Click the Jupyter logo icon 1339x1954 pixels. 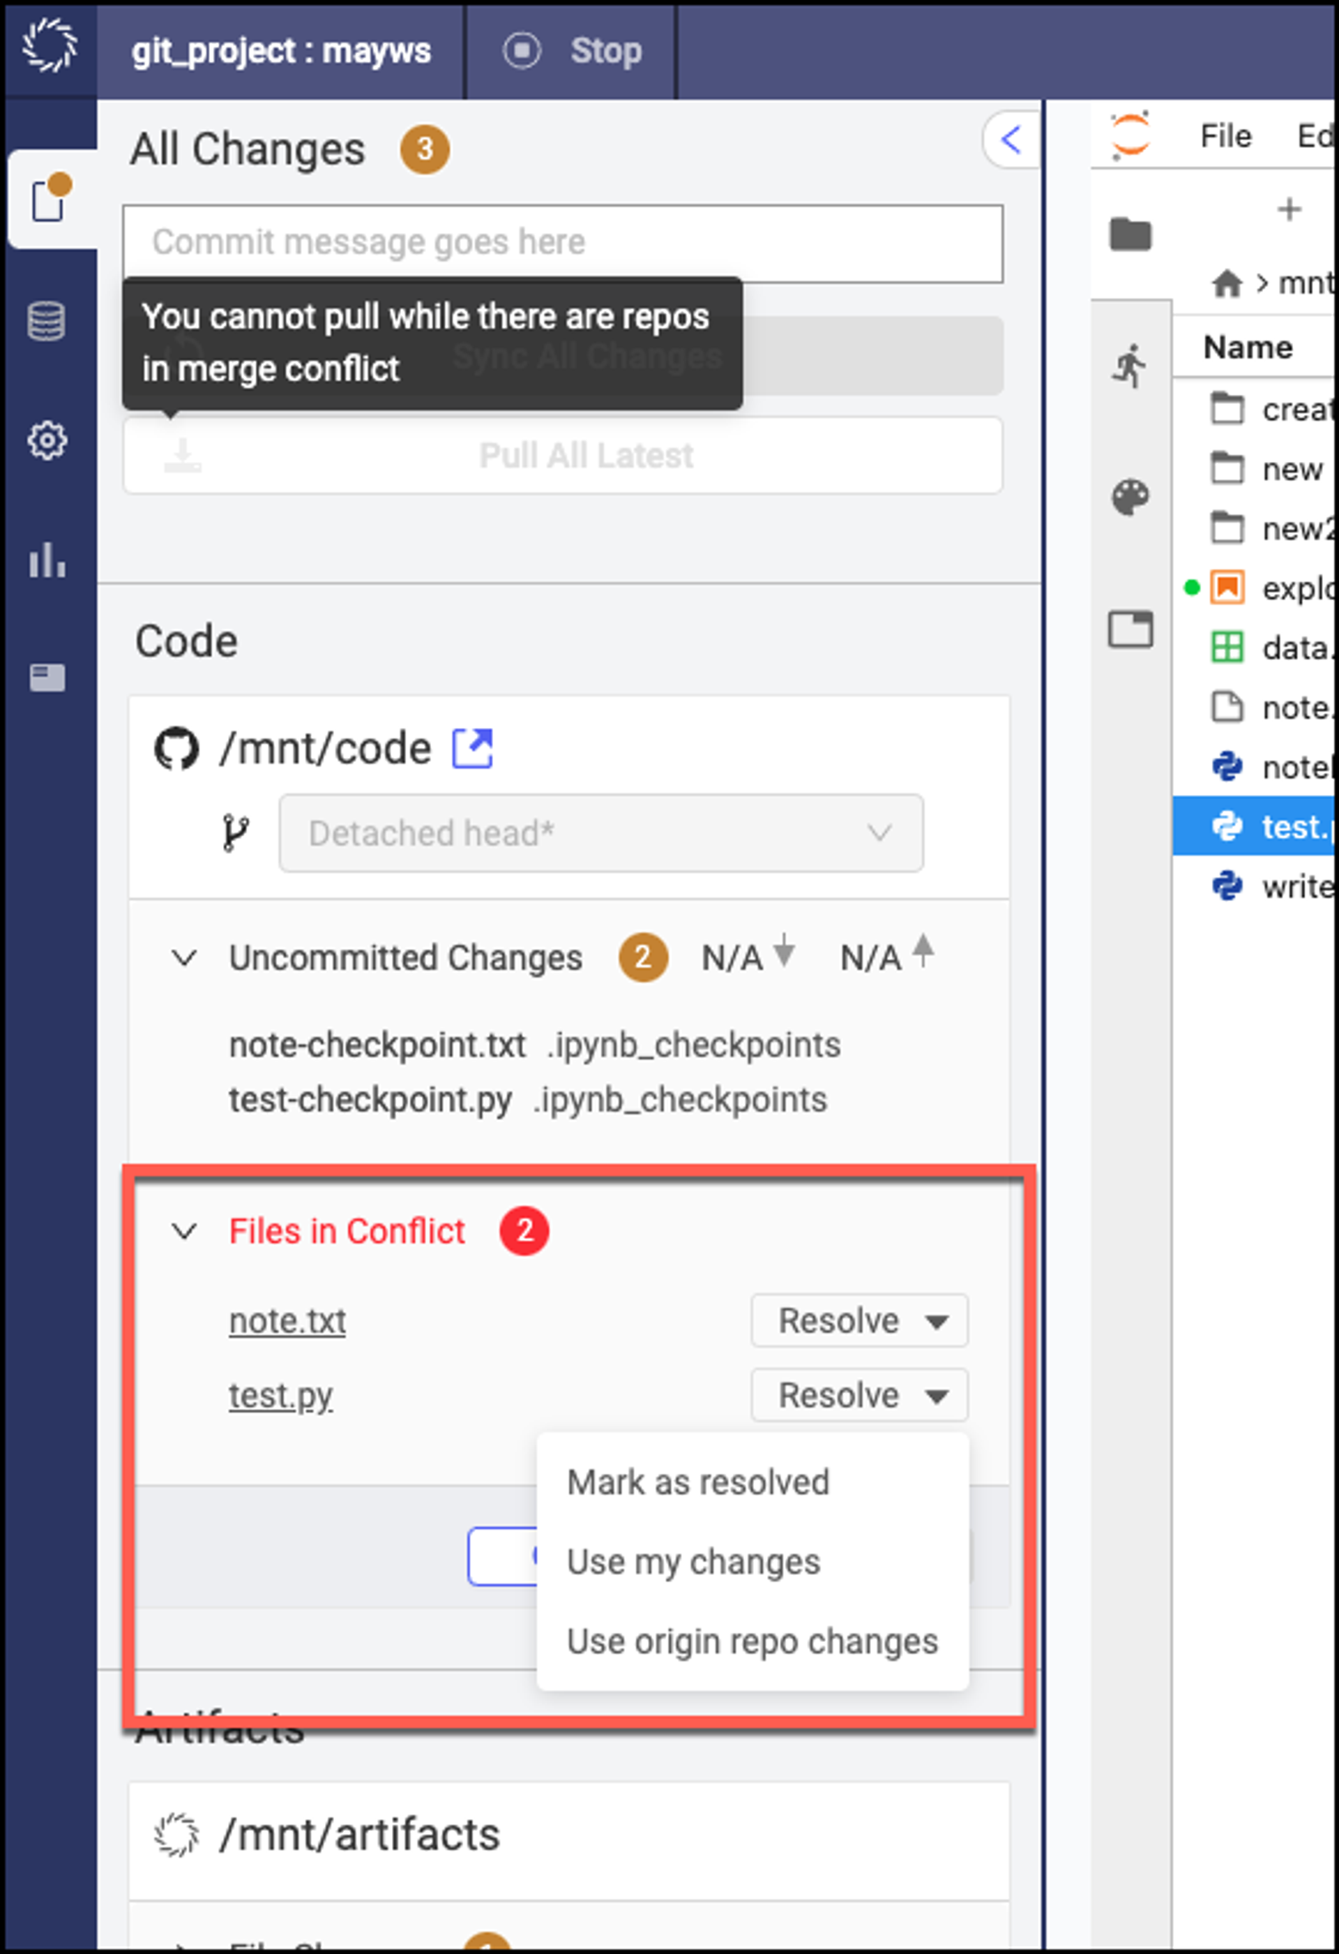coord(1130,135)
